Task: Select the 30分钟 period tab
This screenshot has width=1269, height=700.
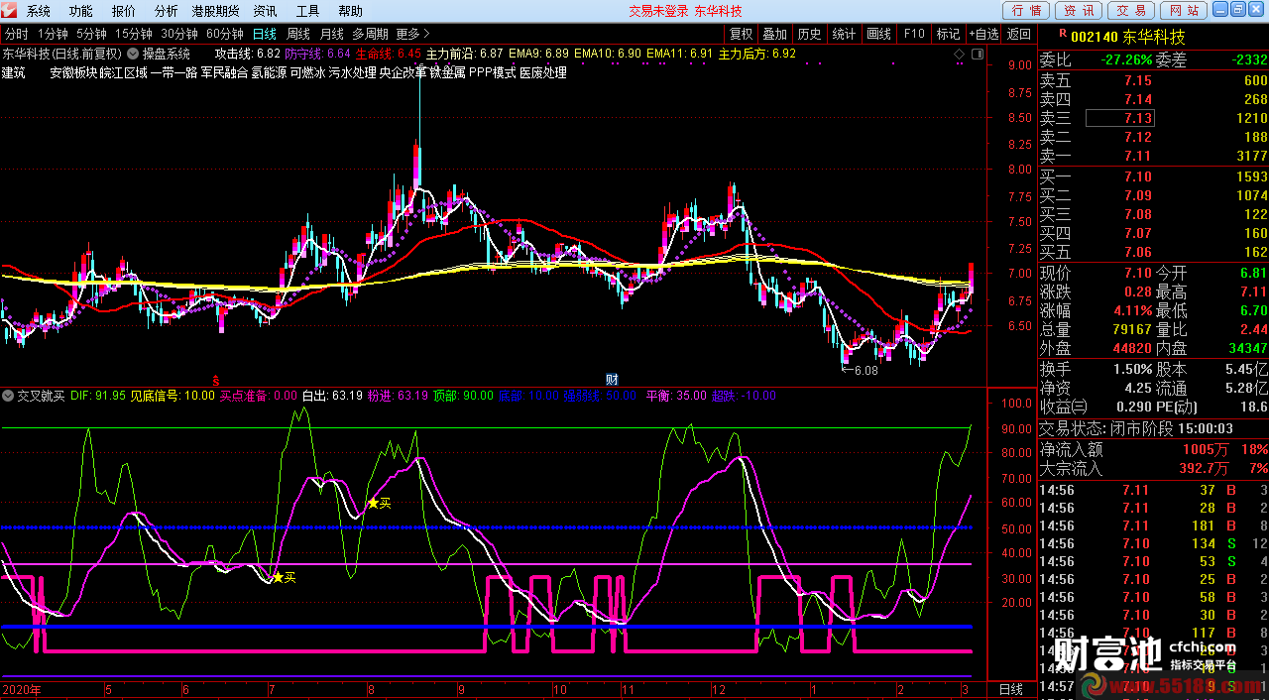Action: tap(179, 34)
